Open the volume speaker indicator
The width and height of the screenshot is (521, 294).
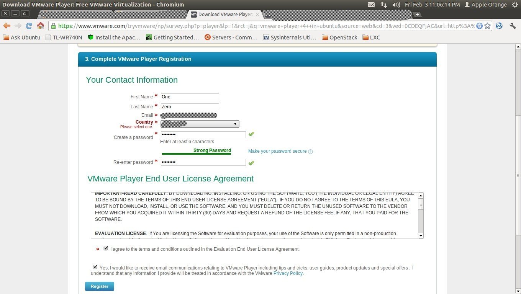[x=396, y=5]
